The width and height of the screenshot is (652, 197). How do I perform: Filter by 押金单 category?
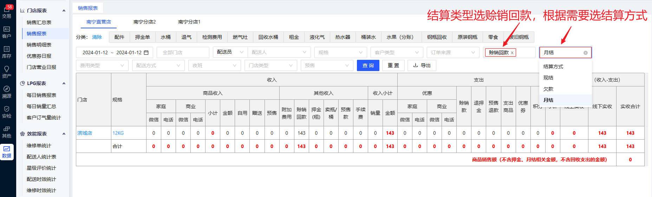142,37
